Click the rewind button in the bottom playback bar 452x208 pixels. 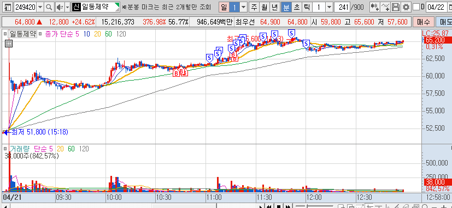[x=269, y=206]
